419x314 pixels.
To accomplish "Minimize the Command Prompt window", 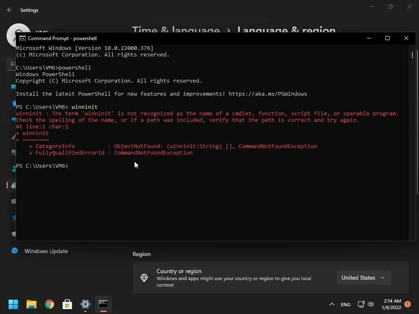I will pyautogui.click(x=369, y=38).
